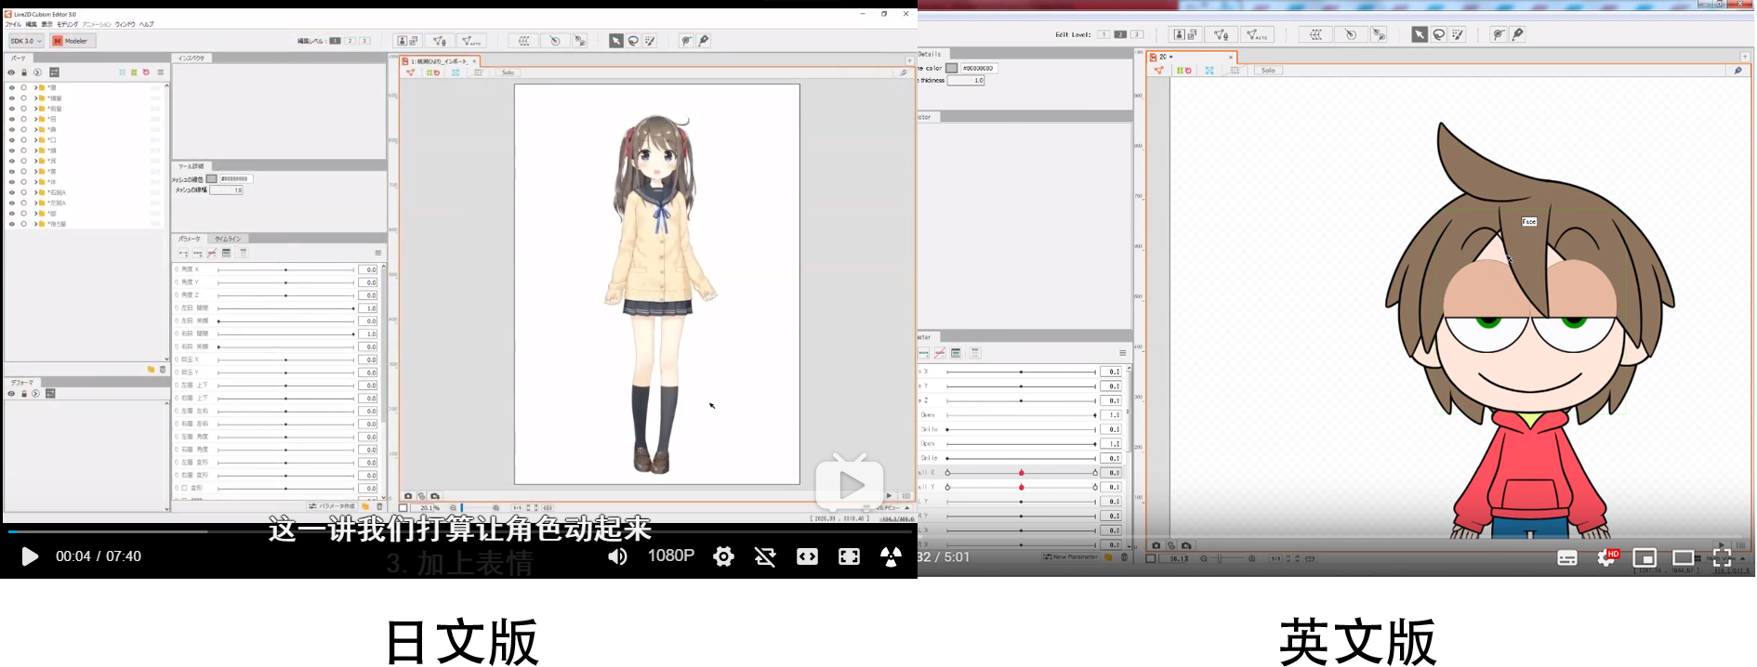Expand the *後ろ髪 folder
The width and height of the screenshot is (1757, 667).
(35, 224)
